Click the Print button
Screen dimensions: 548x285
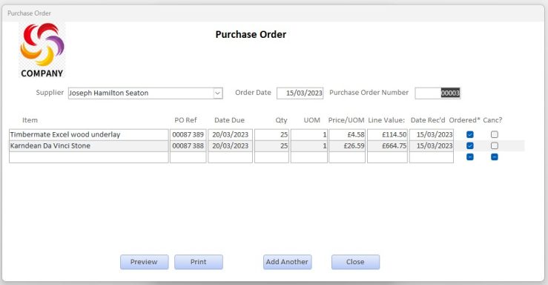pos(199,262)
